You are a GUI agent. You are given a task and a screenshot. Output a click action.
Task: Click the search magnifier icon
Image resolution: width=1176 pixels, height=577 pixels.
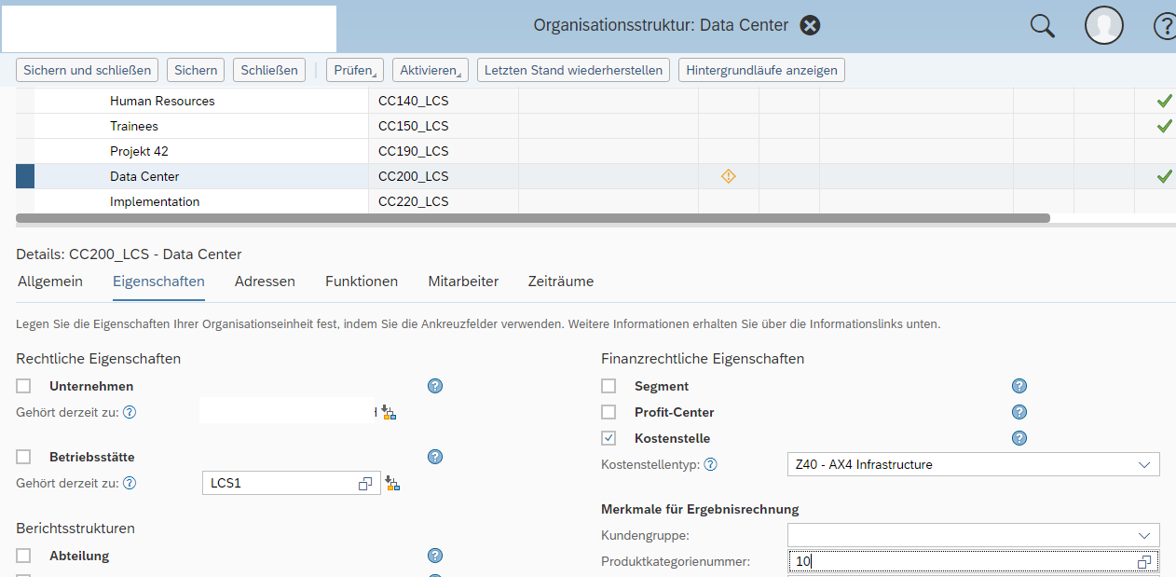[x=1042, y=26]
